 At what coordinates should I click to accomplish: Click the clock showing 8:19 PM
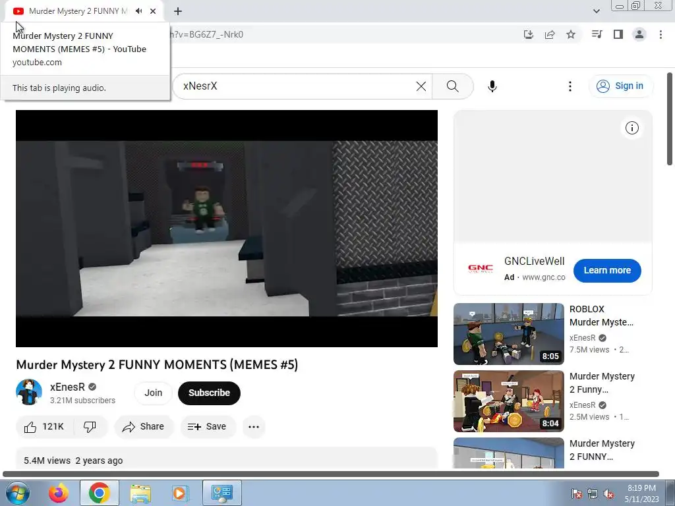tap(641, 488)
